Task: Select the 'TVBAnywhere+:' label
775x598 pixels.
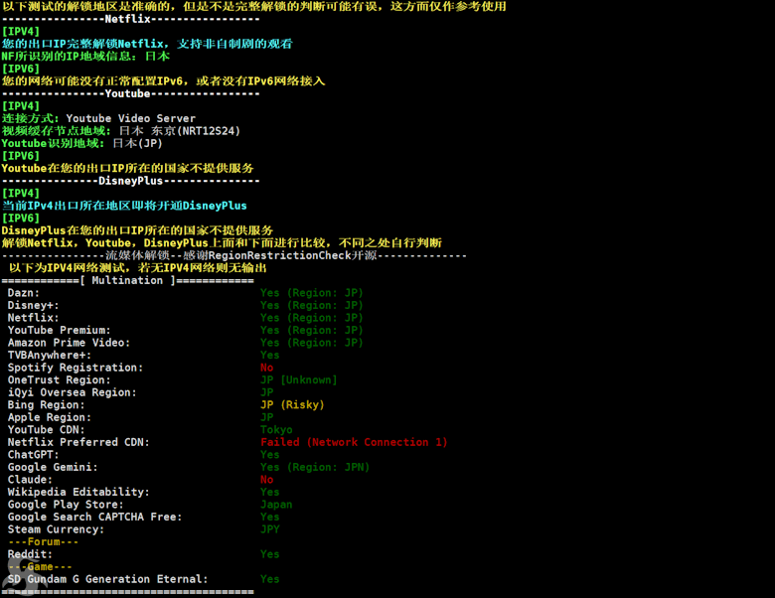Action: click(50, 356)
